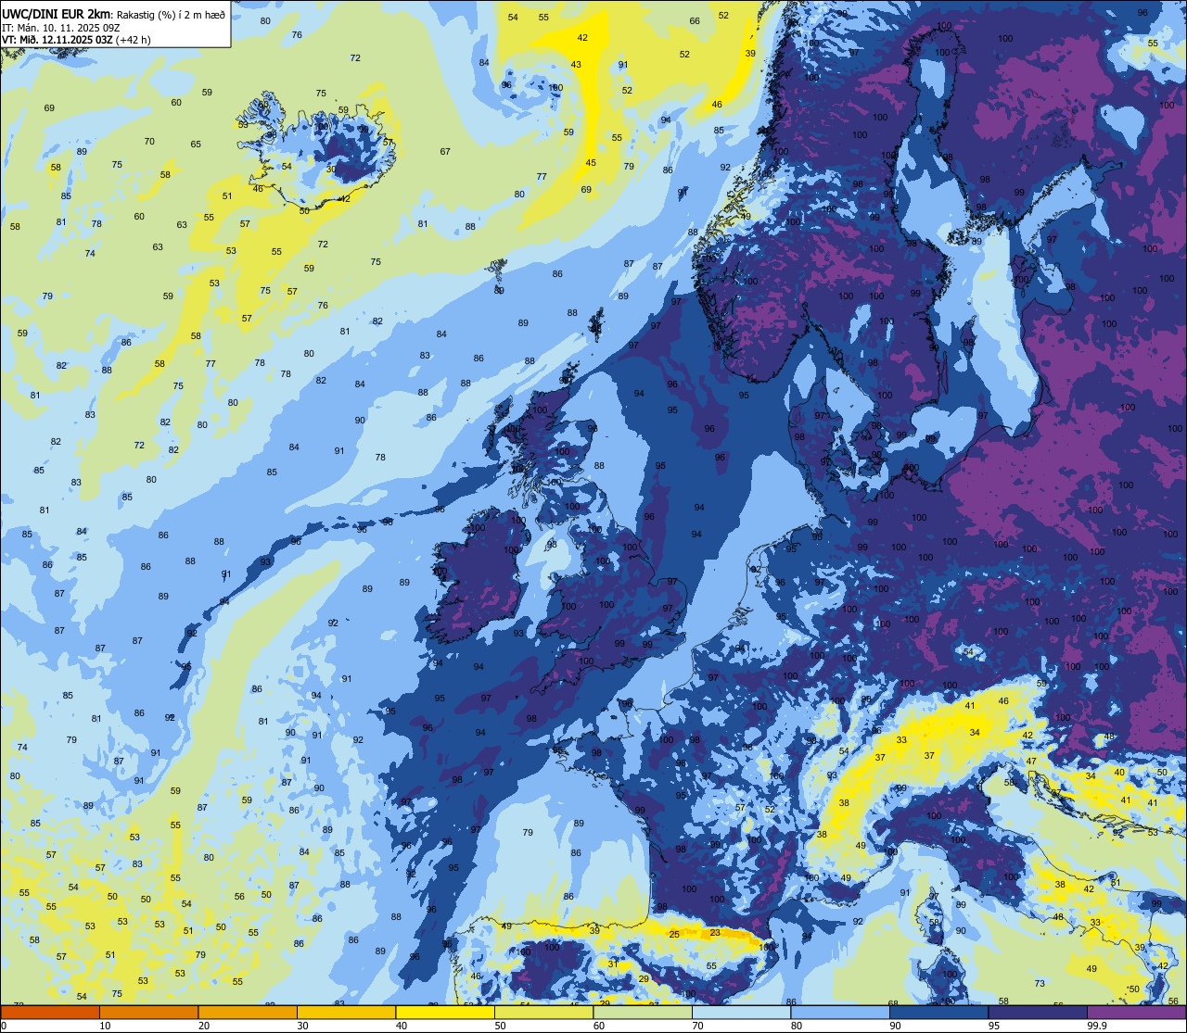This screenshot has width=1187, height=1033.
Task: Click the 20–30 amber legend swatch
Action: (x=248, y=1012)
